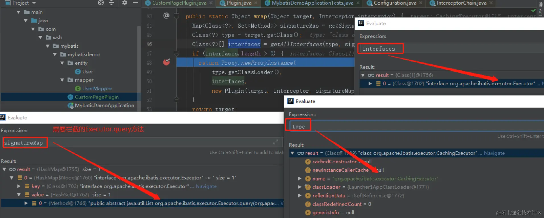Click the field icon beside classRedefinedCount

click(308, 204)
